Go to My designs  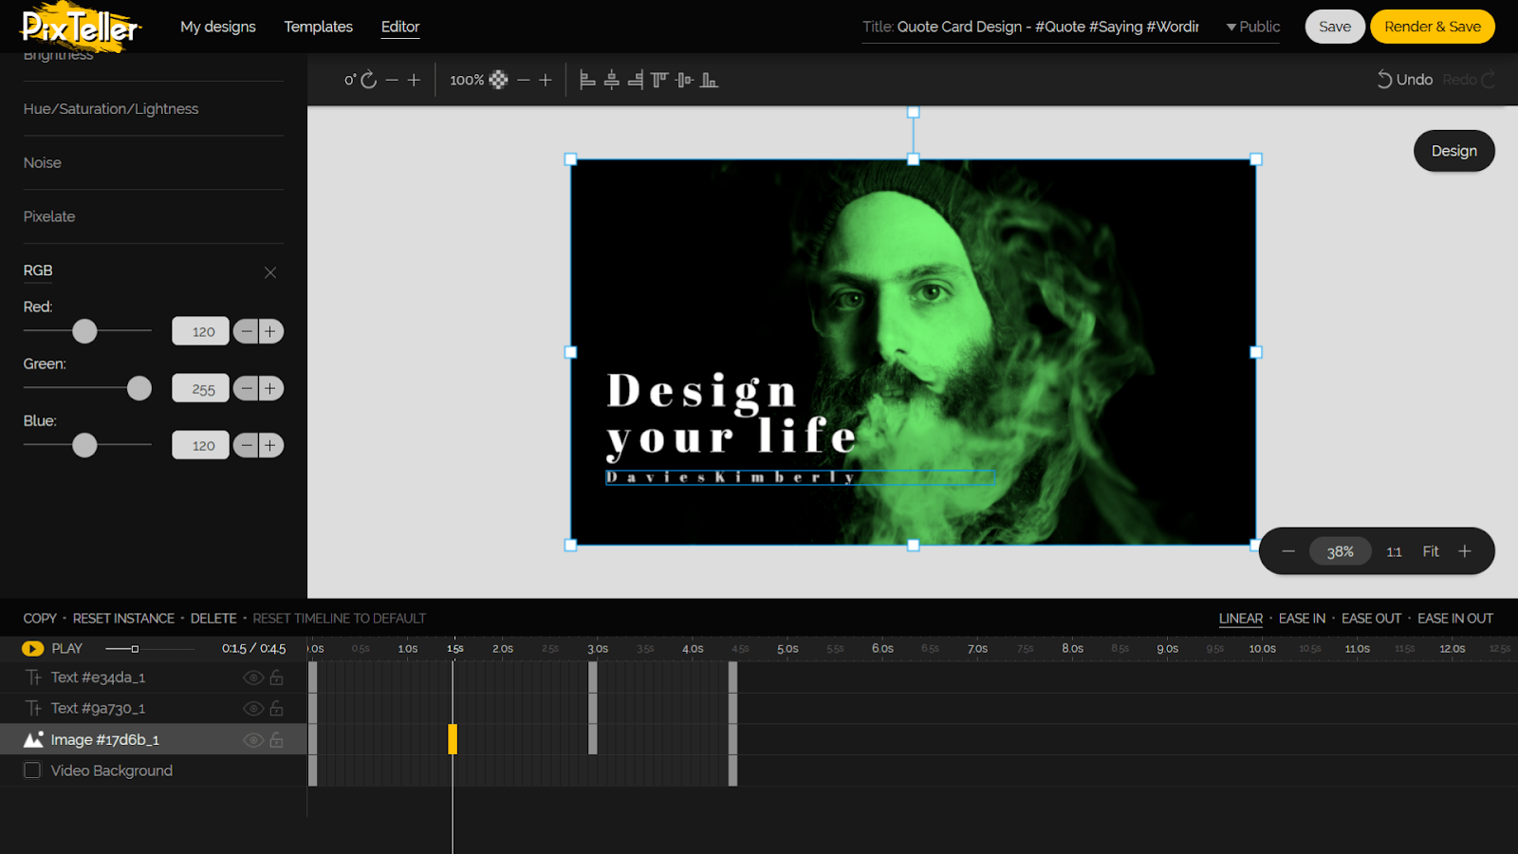[217, 27]
